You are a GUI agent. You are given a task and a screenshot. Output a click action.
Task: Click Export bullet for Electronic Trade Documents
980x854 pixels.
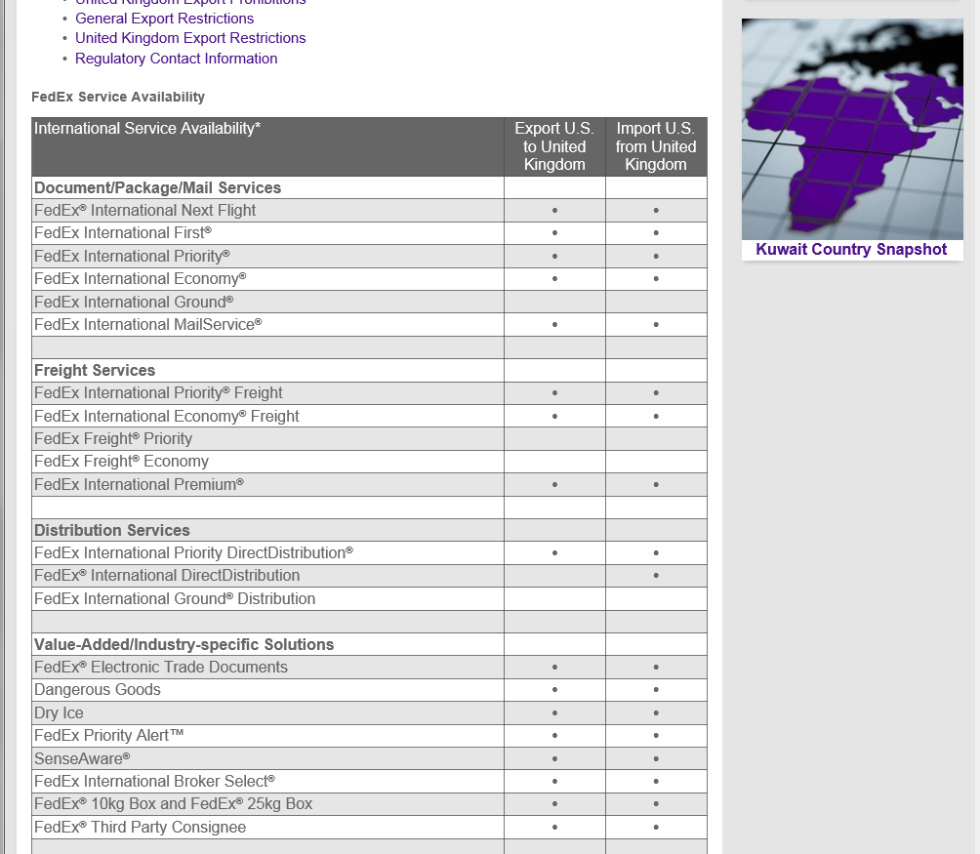[554, 668]
